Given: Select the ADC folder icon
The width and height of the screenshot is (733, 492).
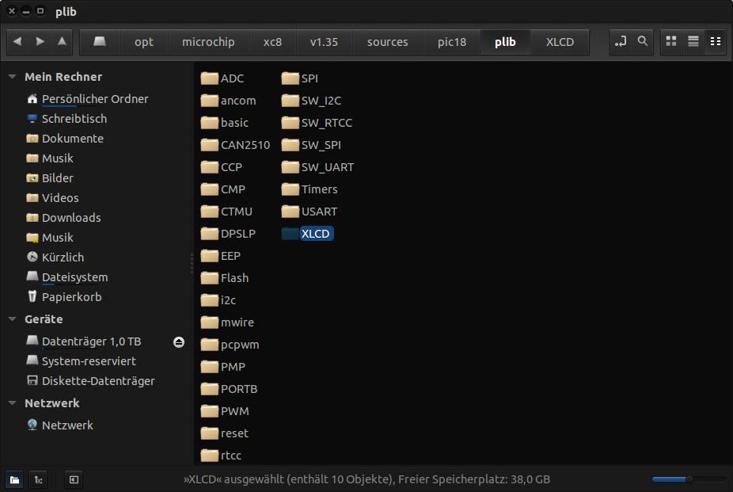Looking at the screenshot, I should pyautogui.click(x=210, y=78).
